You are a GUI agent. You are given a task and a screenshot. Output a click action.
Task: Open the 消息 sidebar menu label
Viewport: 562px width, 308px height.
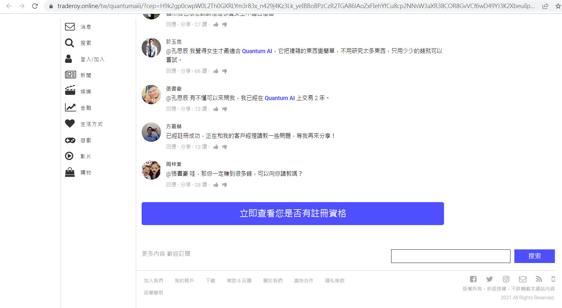click(x=86, y=27)
